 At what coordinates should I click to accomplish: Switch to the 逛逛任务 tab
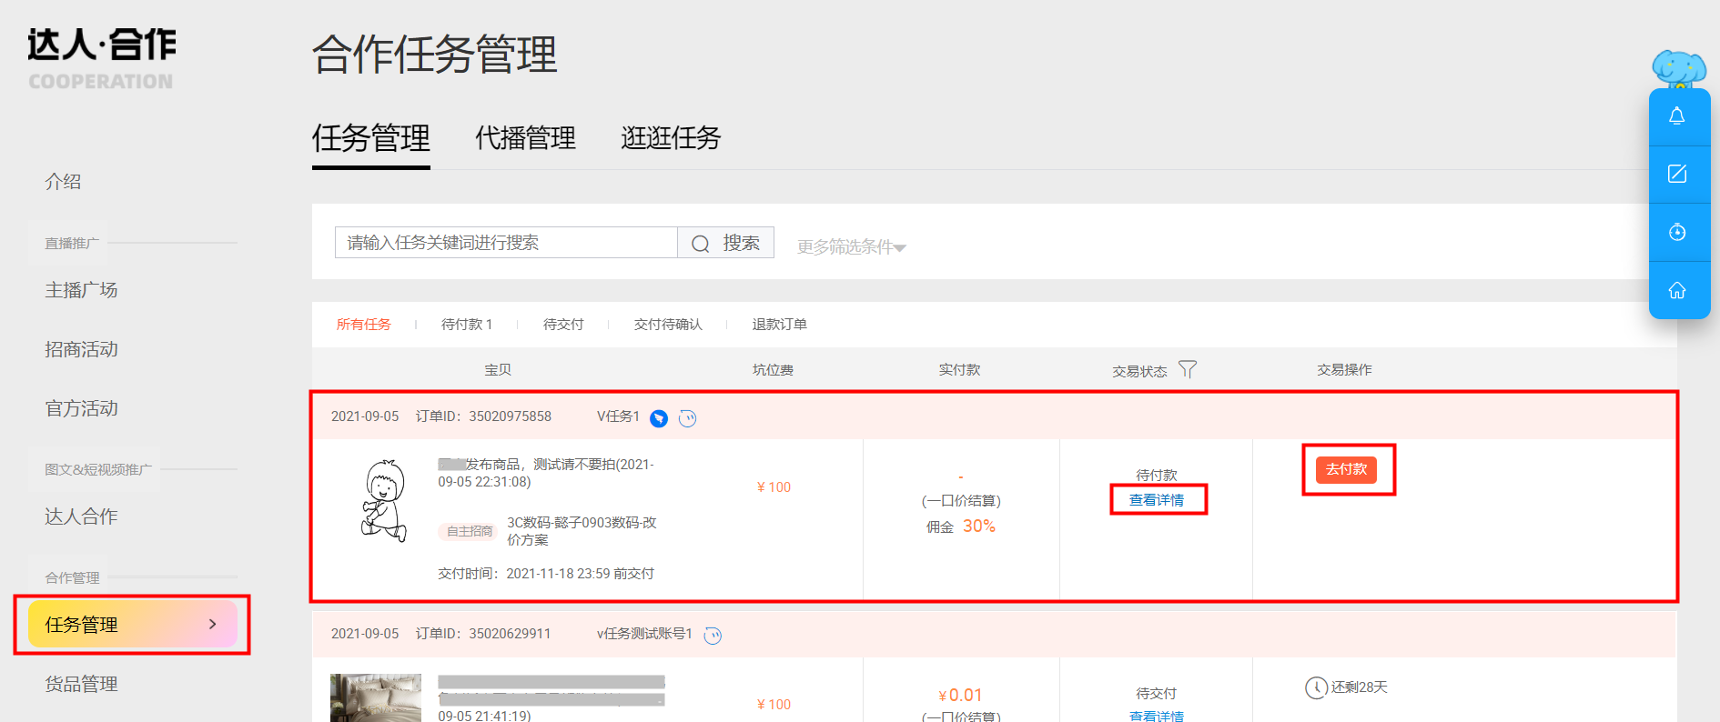click(671, 138)
